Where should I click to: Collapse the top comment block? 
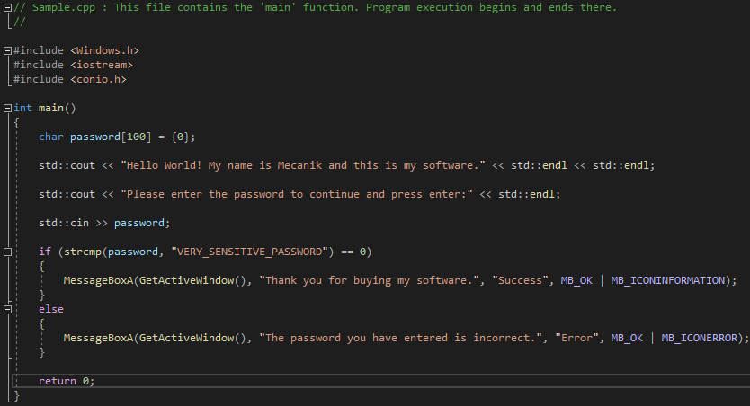pyautogui.click(x=8, y=8)
